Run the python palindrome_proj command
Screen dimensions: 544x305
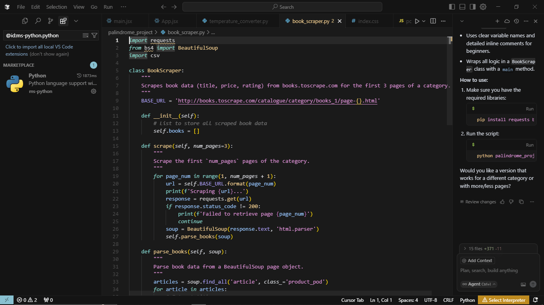click(x=529, y=145)
